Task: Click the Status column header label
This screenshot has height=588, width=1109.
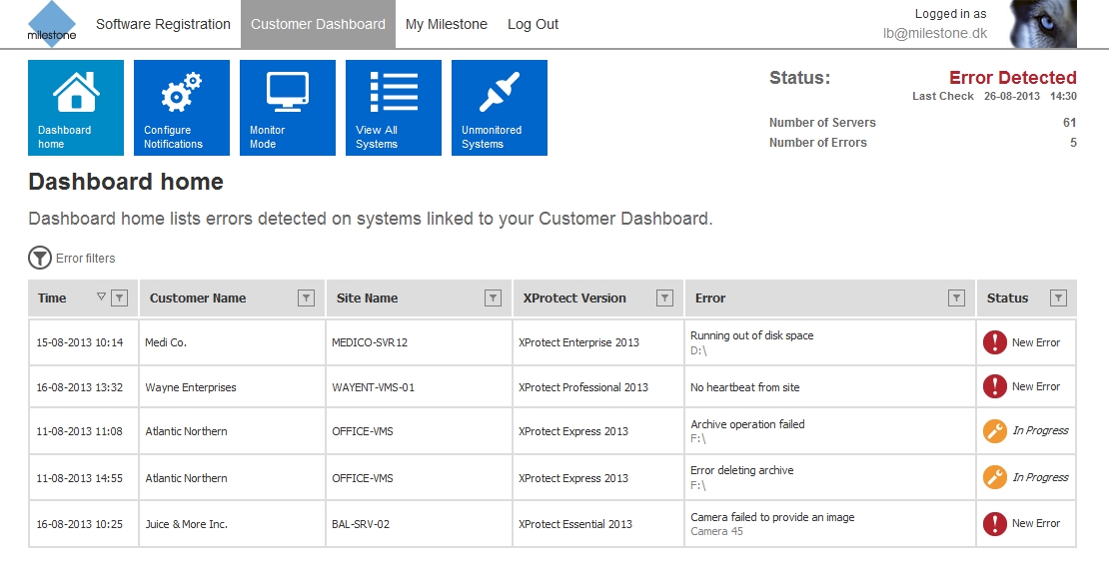Action: point(1007,298)
